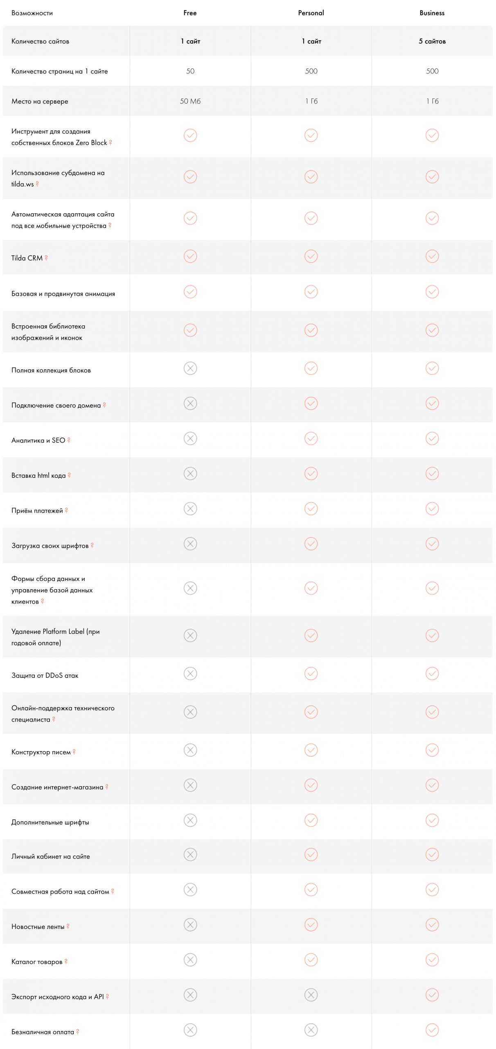Screen dimensions: 496x1049
Task: Show tooltip for Безналичная оплата
Action: click(78, 1032)
